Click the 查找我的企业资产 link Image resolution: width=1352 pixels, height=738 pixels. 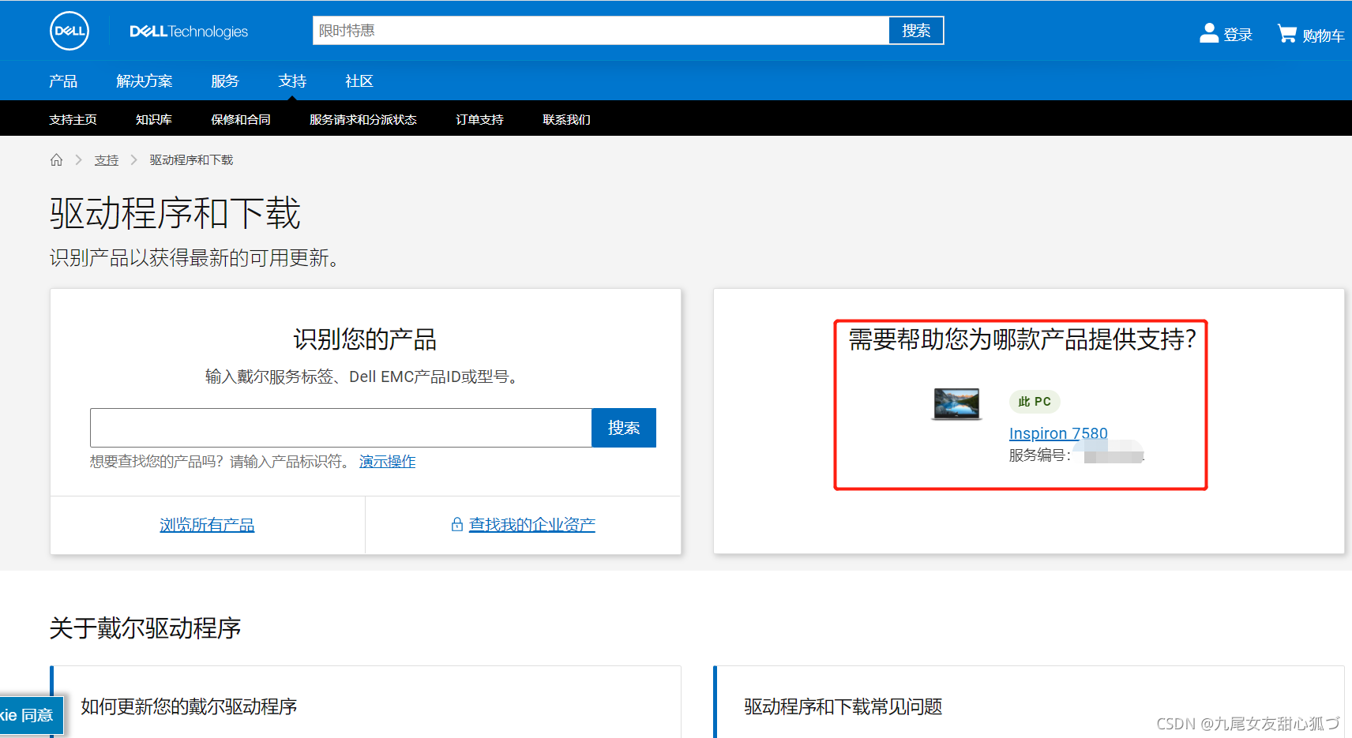(532, 525)
